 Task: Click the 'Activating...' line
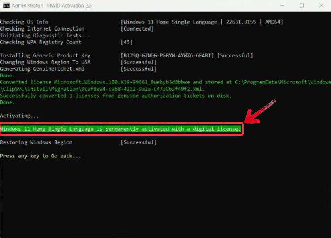click(19, 116)
